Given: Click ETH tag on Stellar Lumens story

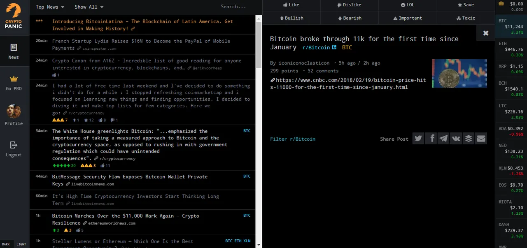Looking at the screenshot, I should [238, 241].
